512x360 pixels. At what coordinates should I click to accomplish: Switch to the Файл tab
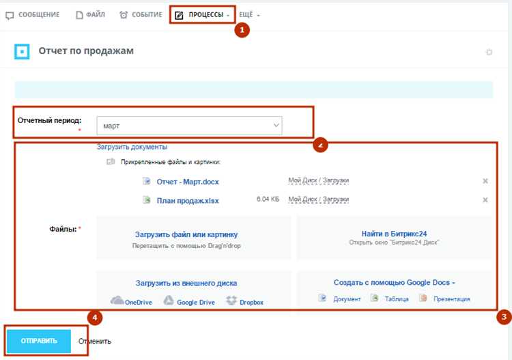pyautogui.click(x=90, y=15)
